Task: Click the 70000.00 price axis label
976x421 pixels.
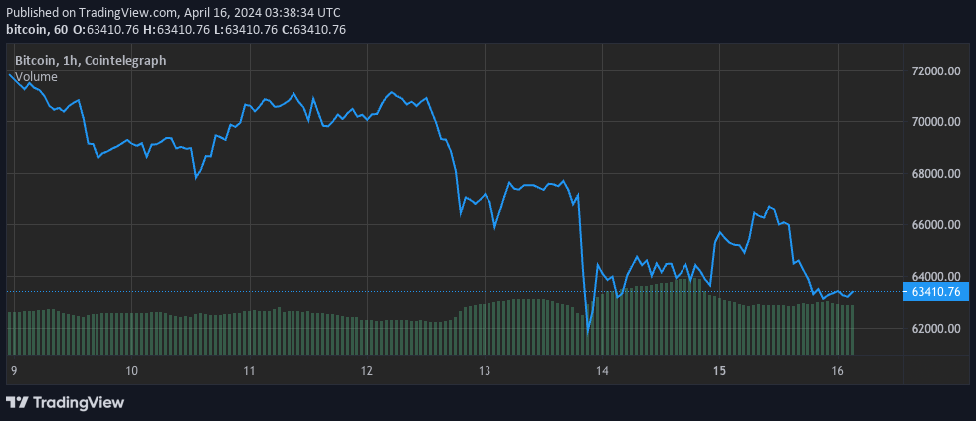Action: 935,122
